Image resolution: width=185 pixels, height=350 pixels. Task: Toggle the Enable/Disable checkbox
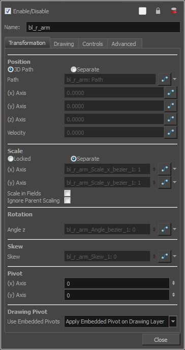(8, 11)
